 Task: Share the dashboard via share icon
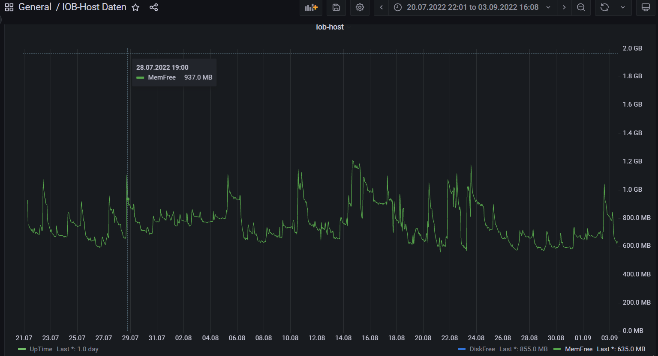point(154,7)
